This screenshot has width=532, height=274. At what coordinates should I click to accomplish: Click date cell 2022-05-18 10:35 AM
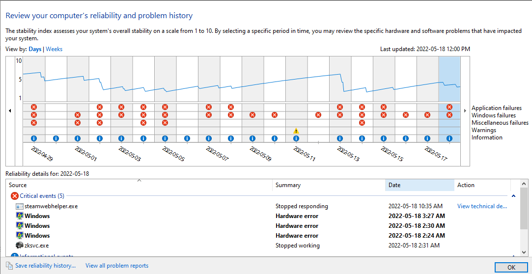[x=415, y=206]
